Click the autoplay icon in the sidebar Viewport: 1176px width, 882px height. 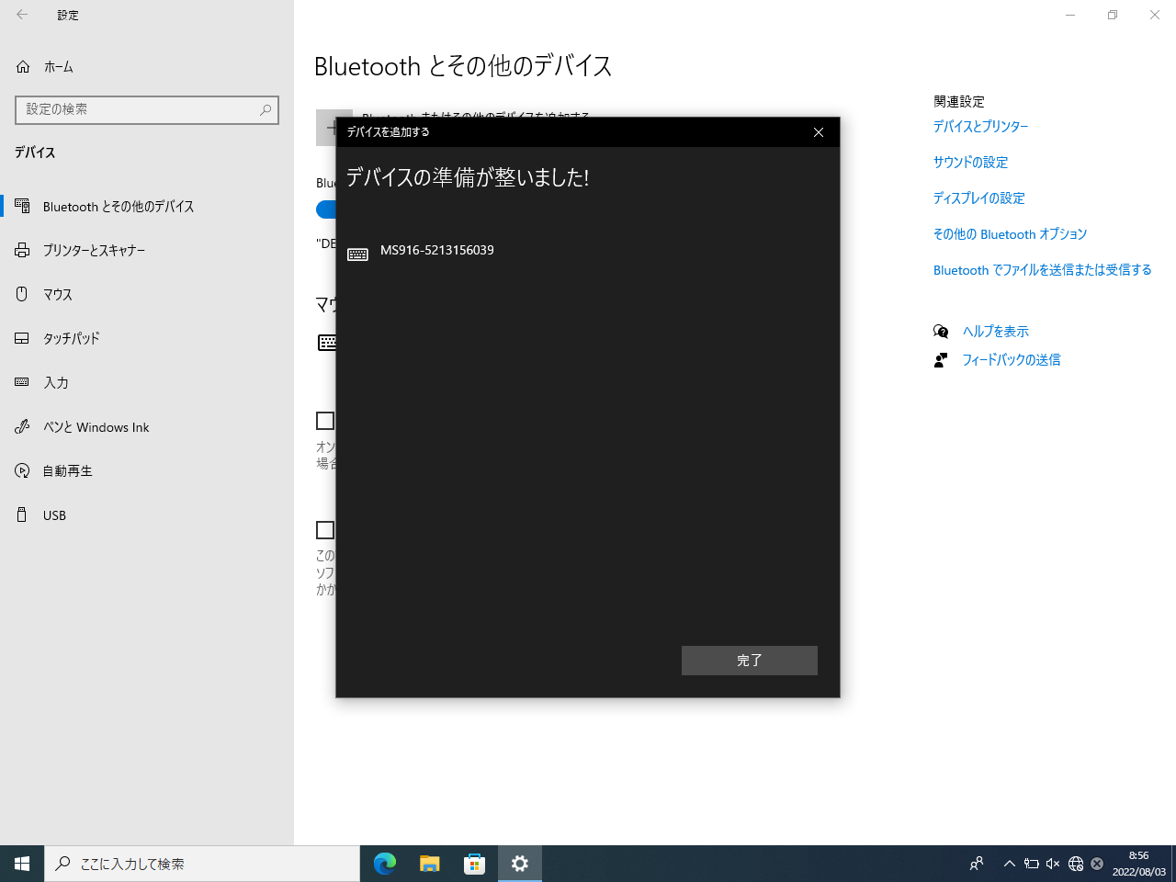(23, 471)
